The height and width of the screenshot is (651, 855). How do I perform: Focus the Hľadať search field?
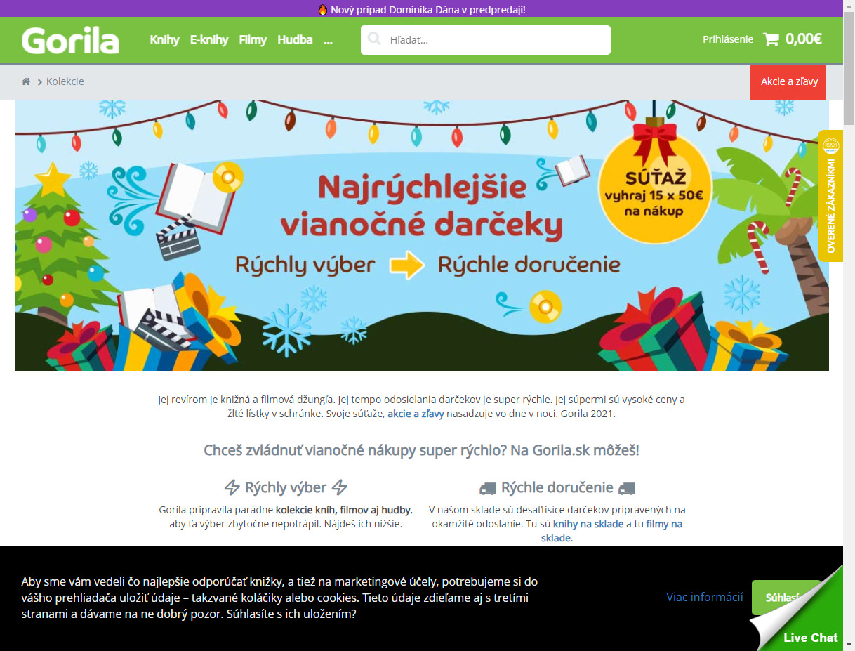(486, 40)
